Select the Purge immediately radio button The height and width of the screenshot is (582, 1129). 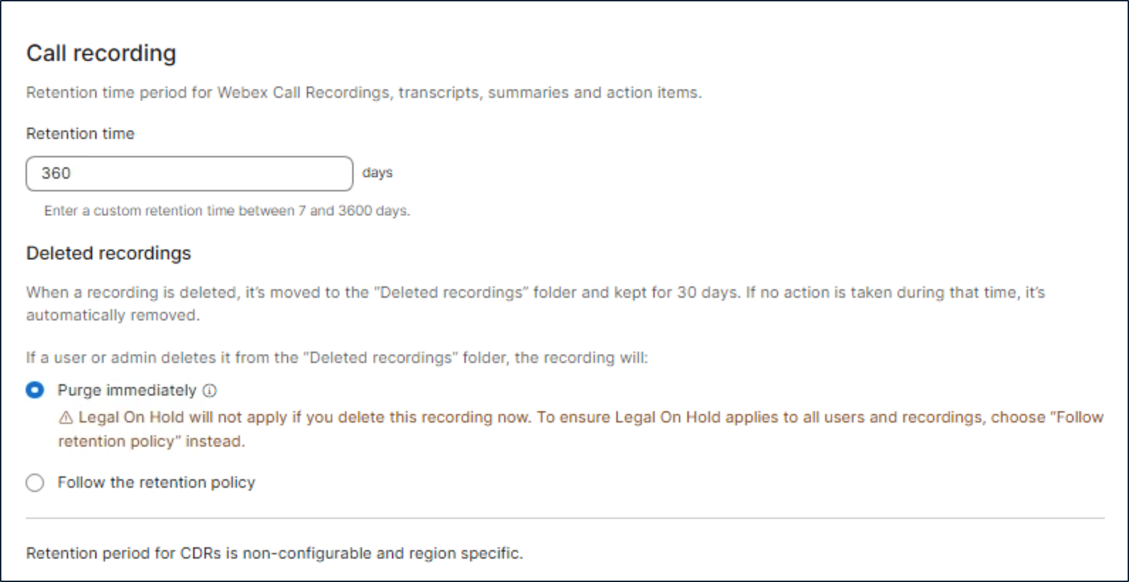point(35,391)
